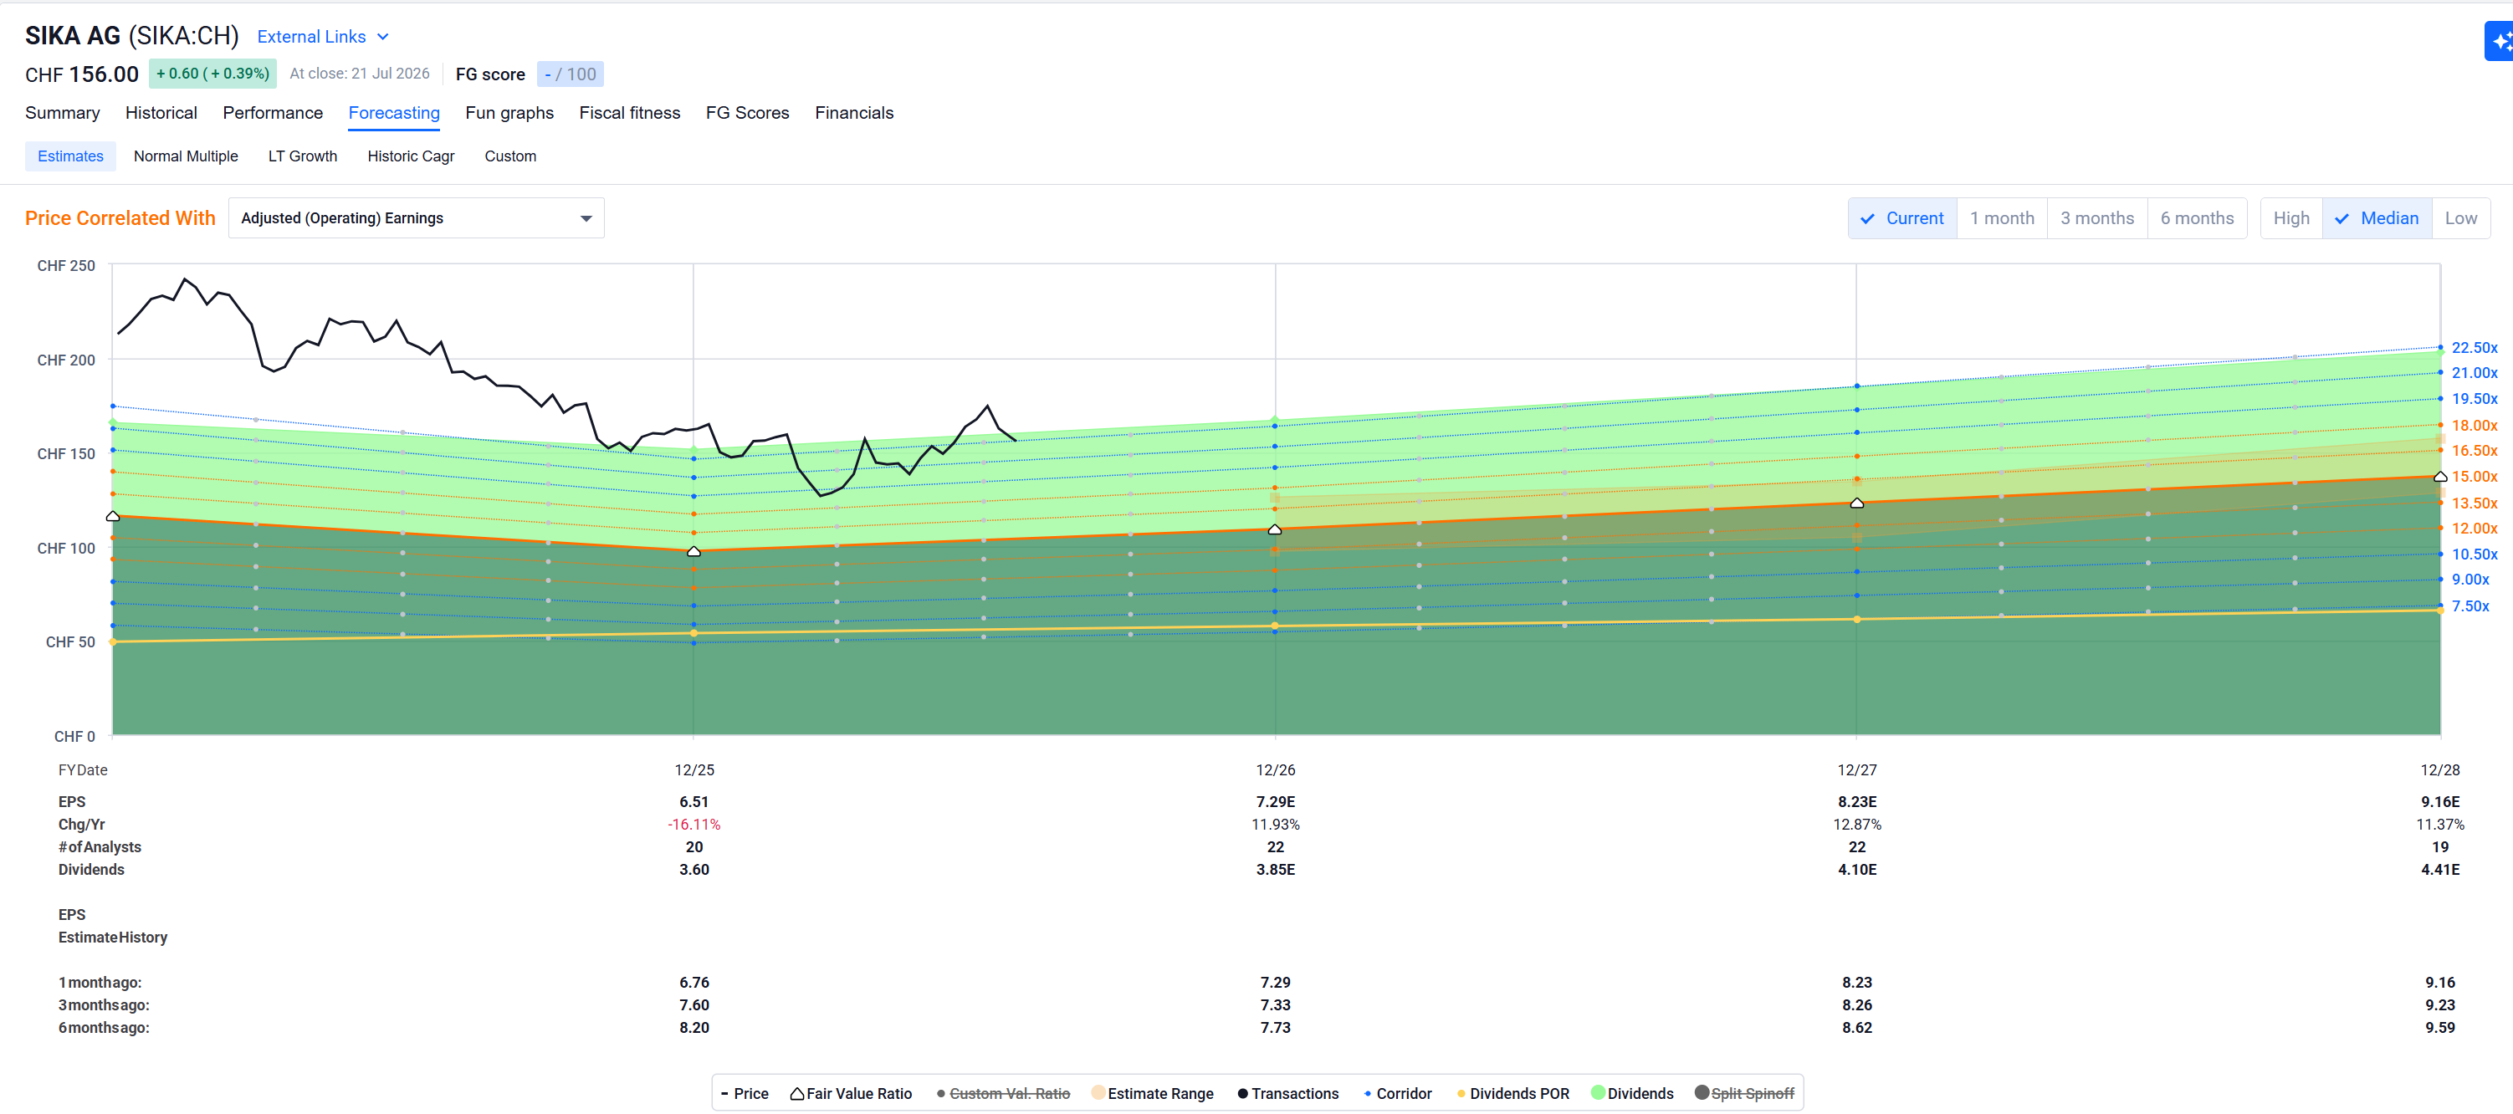Click the fair value triangle marker at 12/25
Viewport: 2513px width, 1114px height.
[x=694, y=551]
